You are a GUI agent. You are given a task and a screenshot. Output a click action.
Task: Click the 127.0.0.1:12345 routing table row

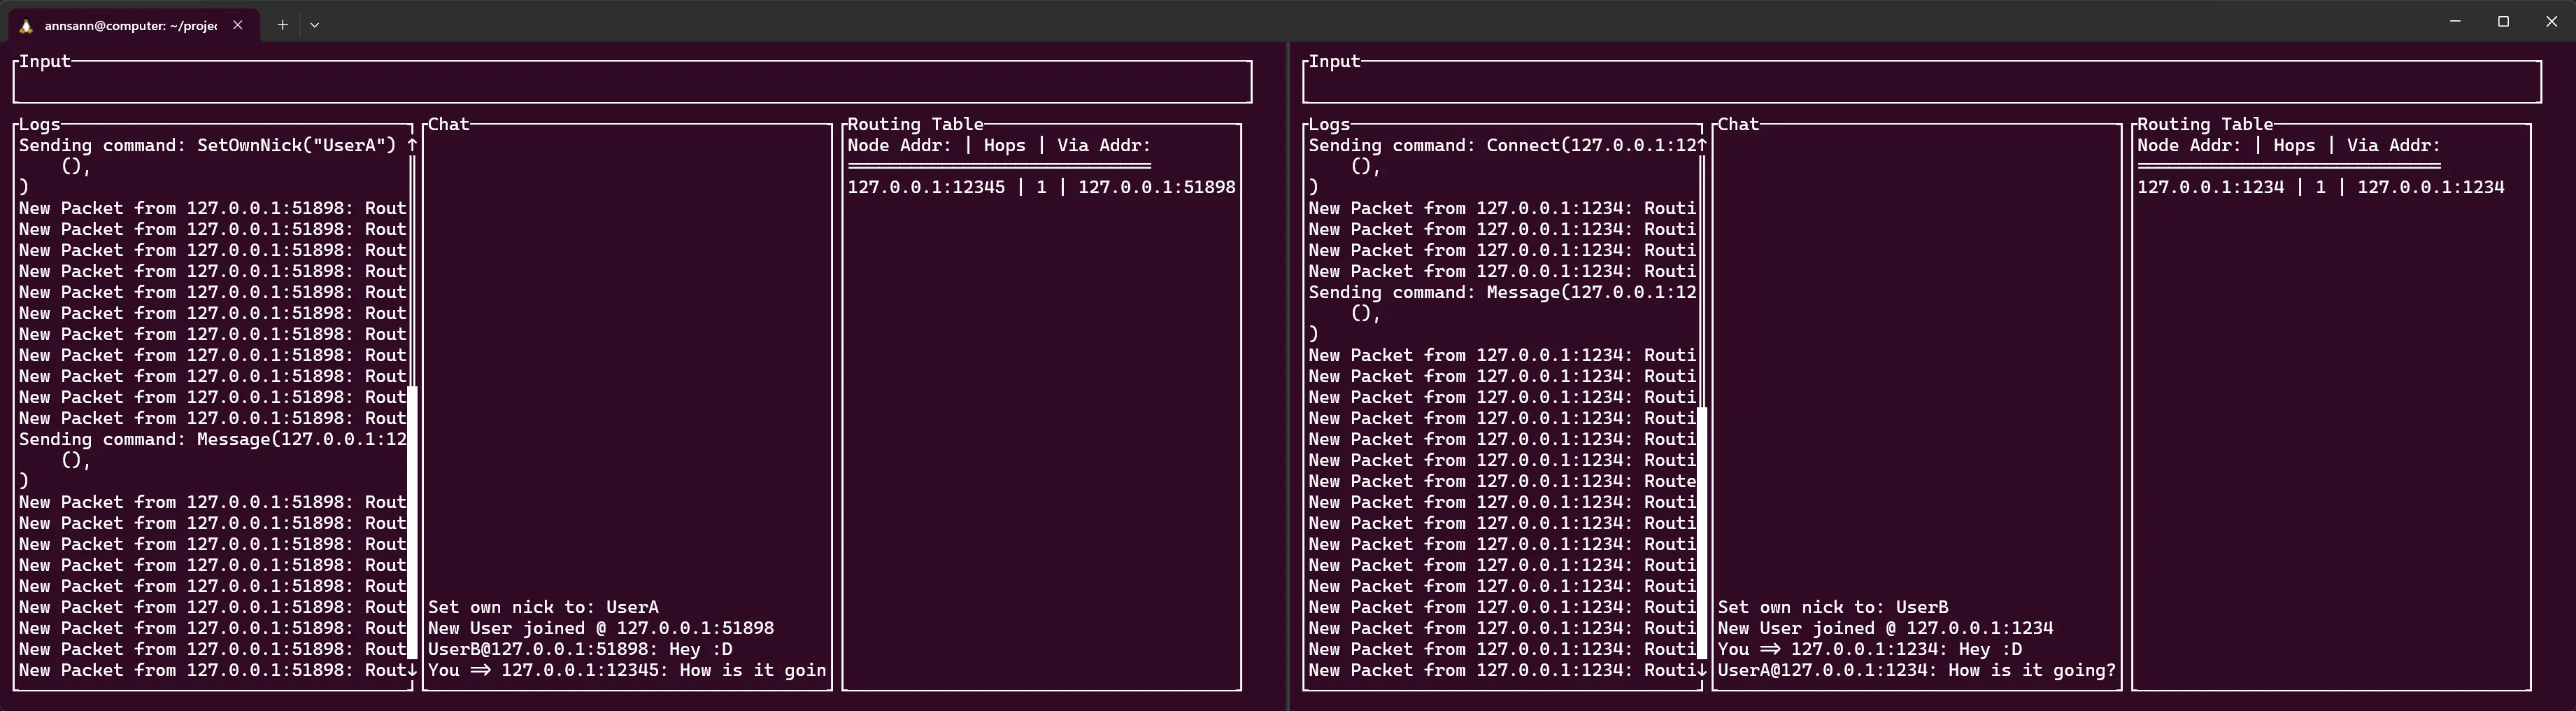(x=1041, y=187)
